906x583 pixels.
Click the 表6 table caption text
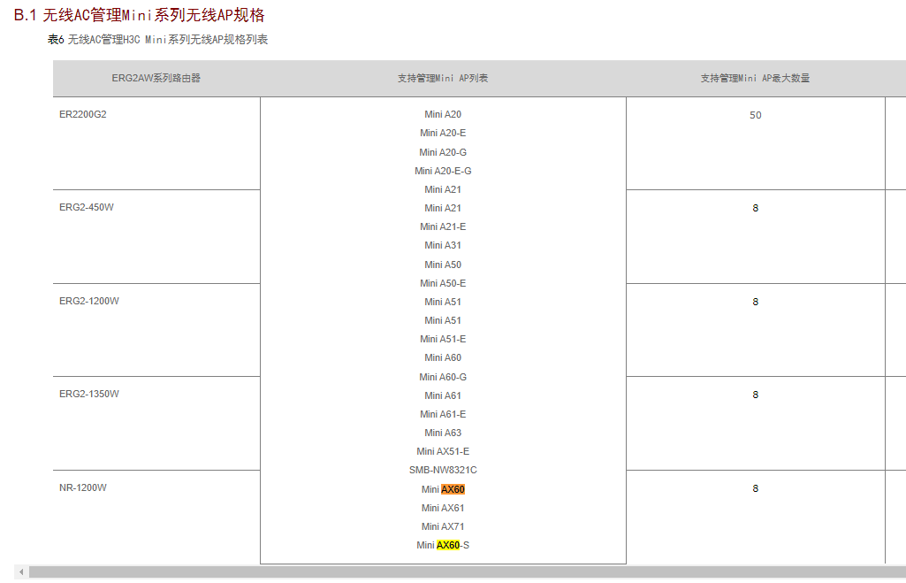pos(157,40)
